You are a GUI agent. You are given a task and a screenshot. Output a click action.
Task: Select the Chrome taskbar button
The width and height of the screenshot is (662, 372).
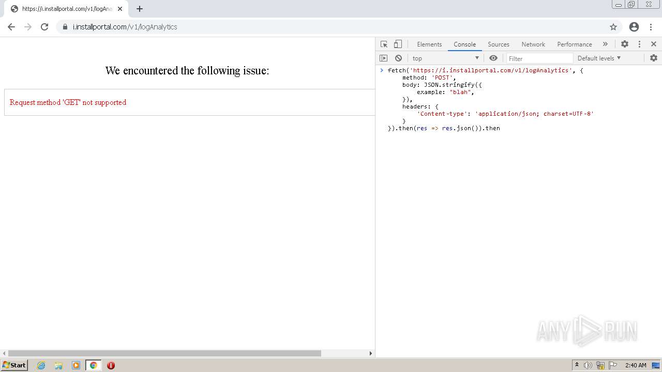[93, 365]
